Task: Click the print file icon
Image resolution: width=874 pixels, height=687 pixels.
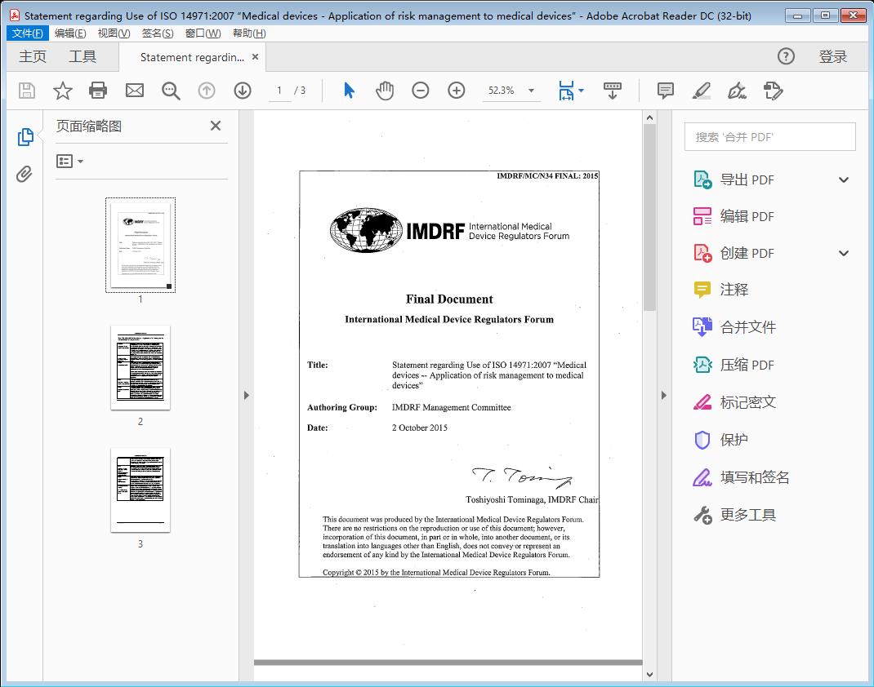Action: [x=98, y=91]
